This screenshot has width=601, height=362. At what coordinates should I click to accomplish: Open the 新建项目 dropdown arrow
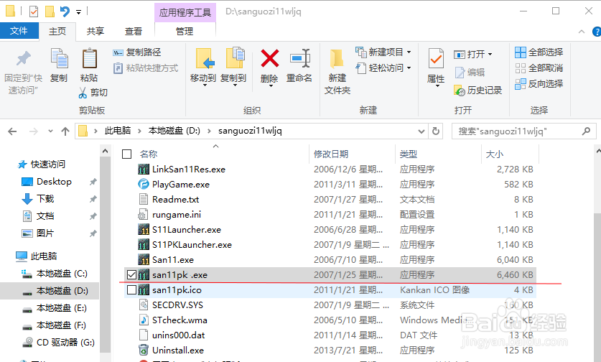409,52
